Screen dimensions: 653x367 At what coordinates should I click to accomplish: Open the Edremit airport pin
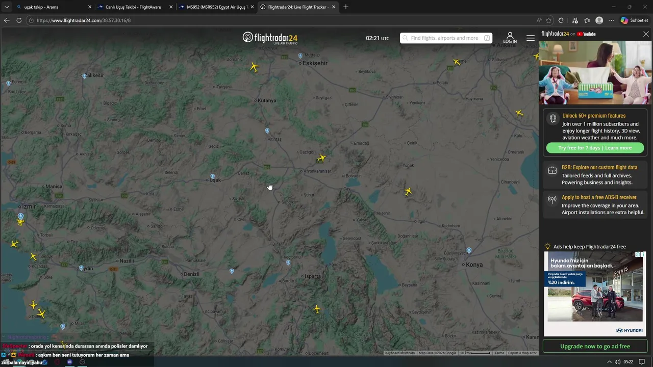[x=8, y=83]
